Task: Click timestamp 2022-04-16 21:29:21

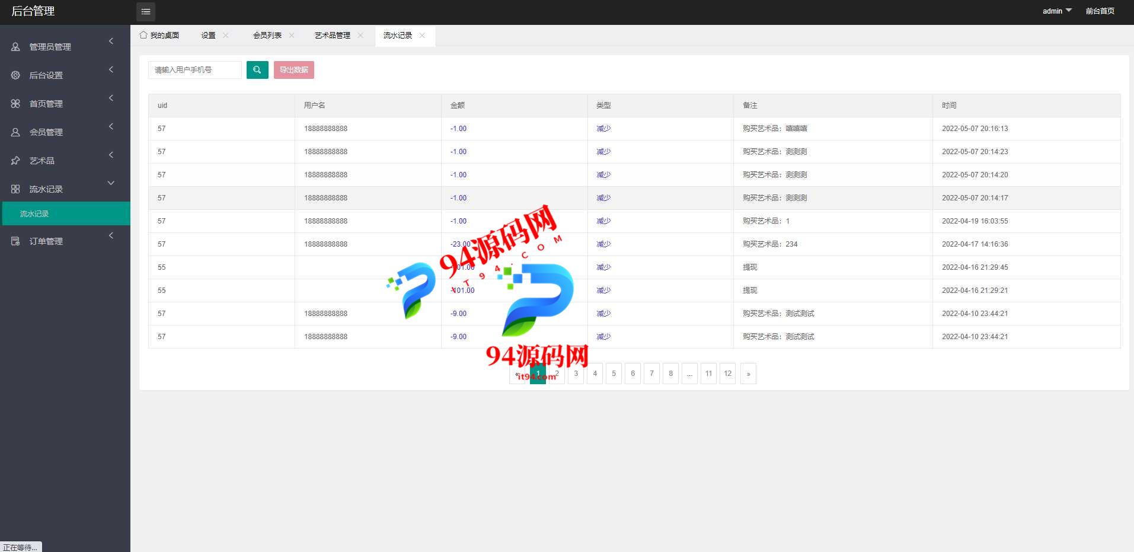Action: coord(975,291)
